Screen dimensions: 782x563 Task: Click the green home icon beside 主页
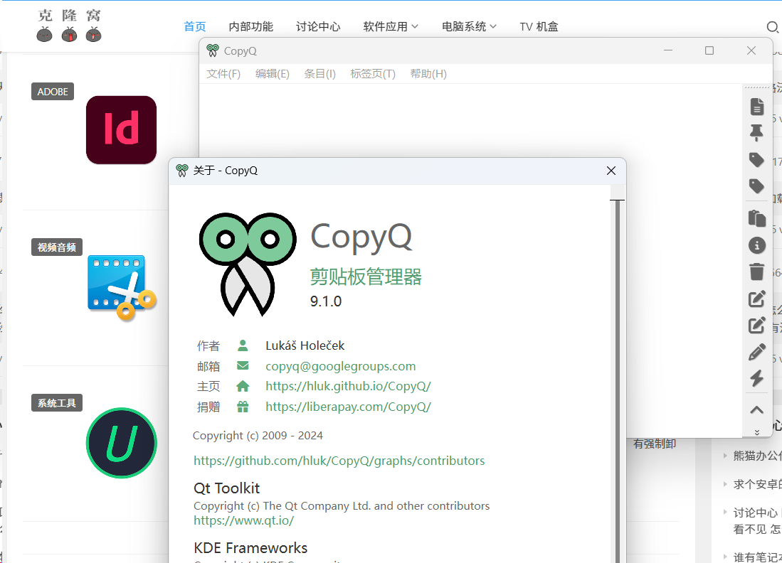tap(243, 386)
